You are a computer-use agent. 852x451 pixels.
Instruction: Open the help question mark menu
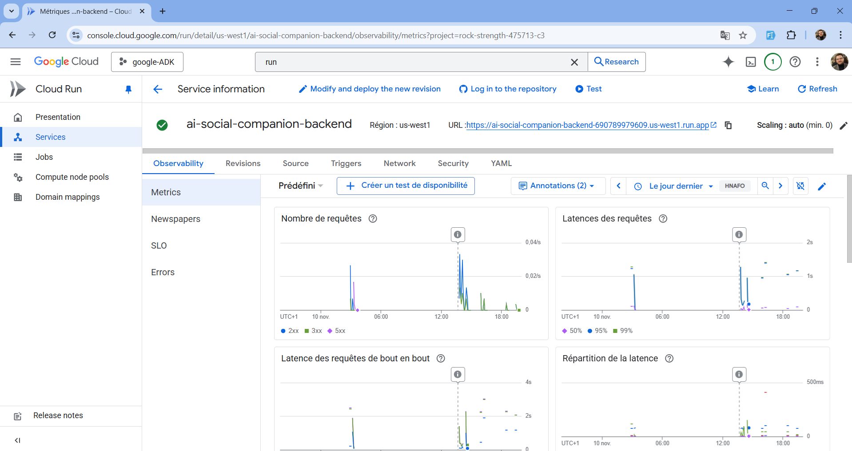[x=795, y=62]
